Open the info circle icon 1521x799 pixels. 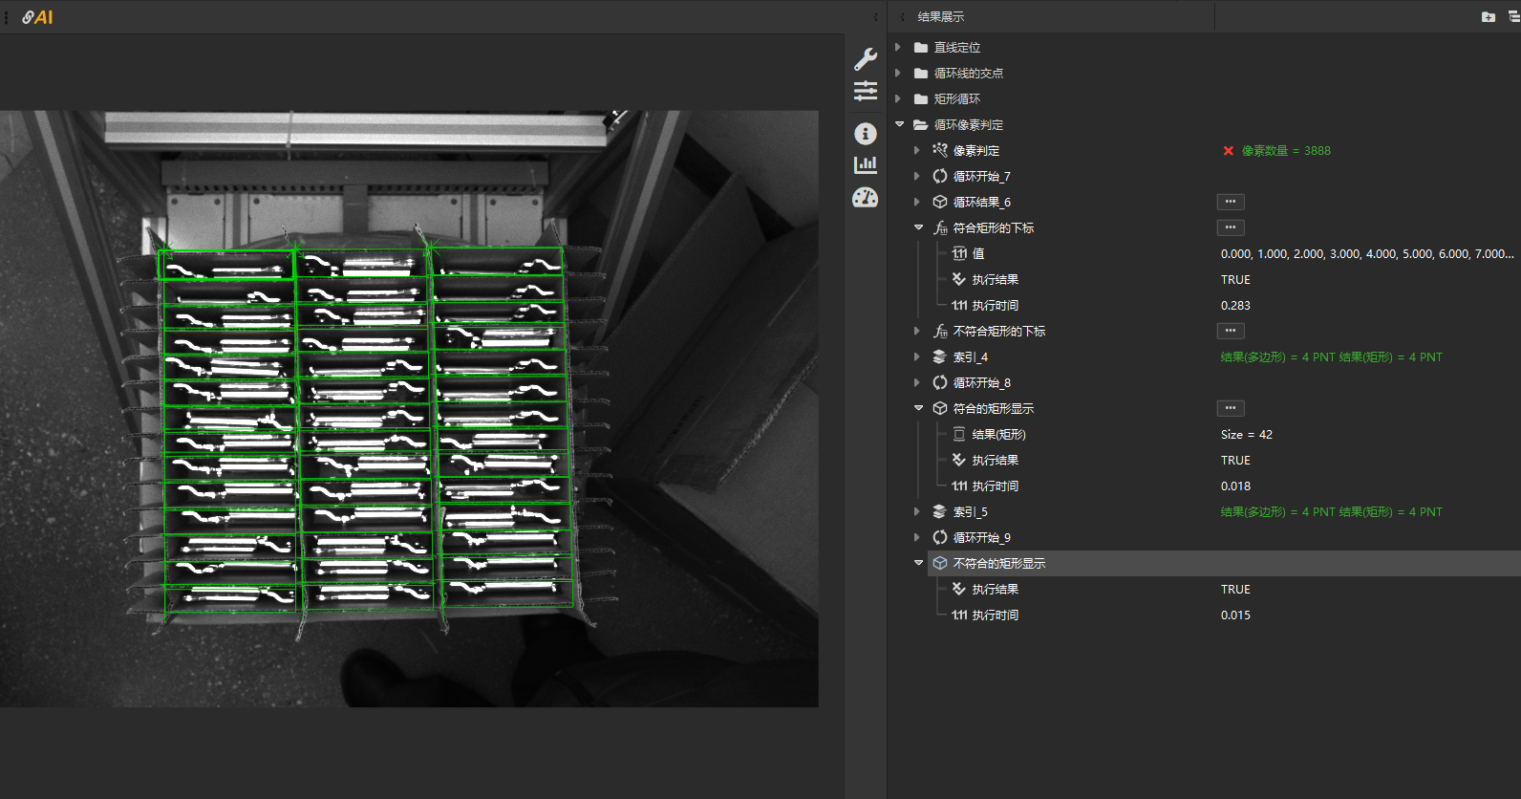866,134
